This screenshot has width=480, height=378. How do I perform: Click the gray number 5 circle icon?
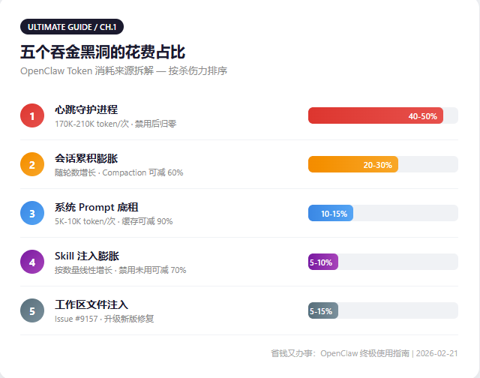32,310
